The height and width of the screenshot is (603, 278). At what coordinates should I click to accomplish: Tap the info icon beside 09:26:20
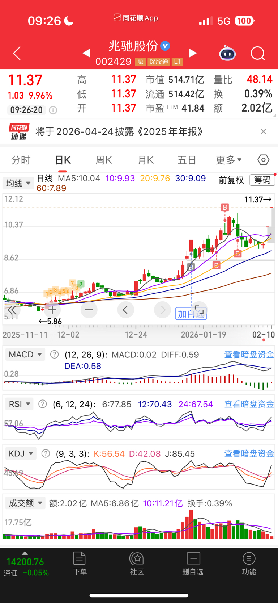tap(53, 110)
